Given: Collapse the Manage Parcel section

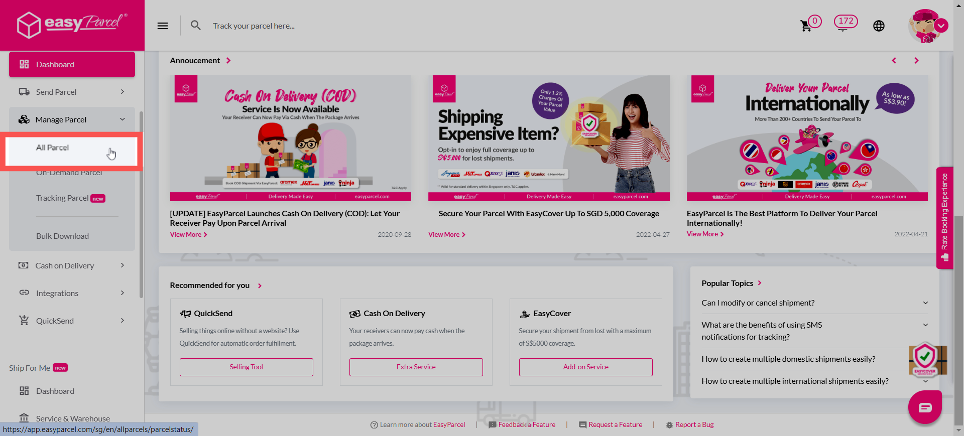Looking at the screenshot, I should pos(72,119).
